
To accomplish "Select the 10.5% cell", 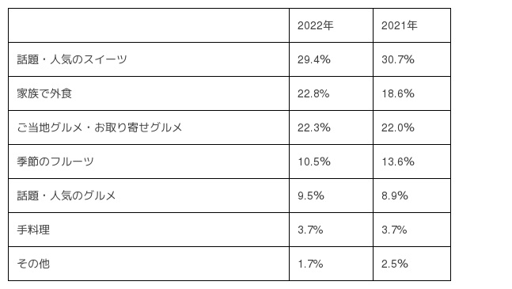I will coord(331,162).
